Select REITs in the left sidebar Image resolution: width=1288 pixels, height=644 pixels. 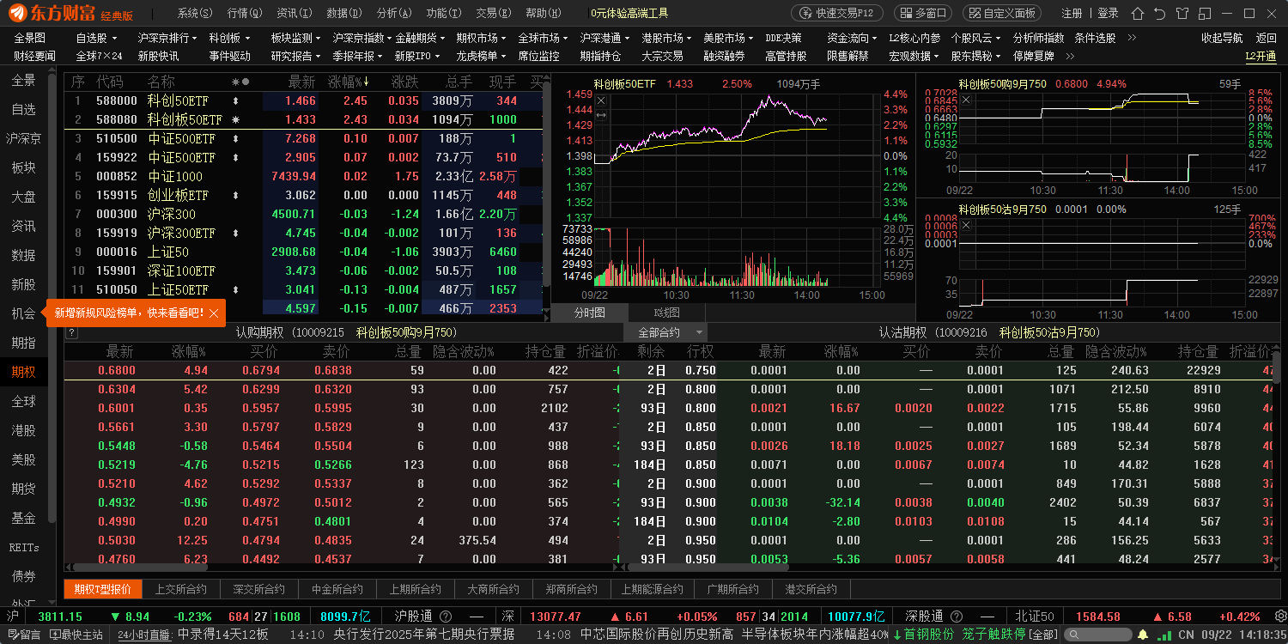tap(24, 547)
